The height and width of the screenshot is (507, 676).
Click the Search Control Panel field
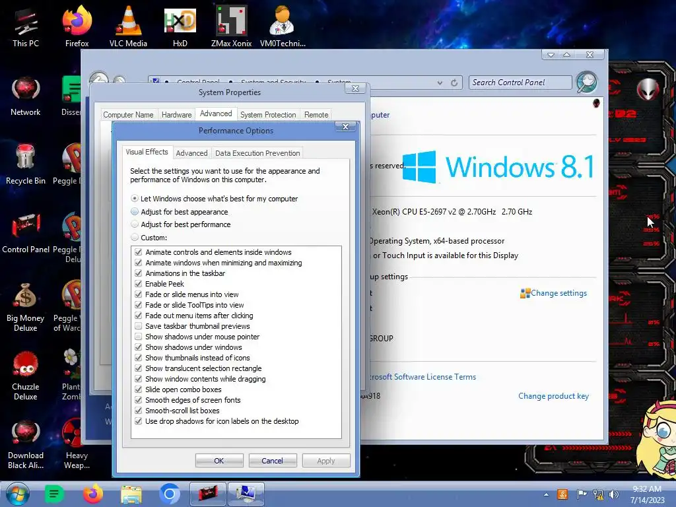point(520,83)
